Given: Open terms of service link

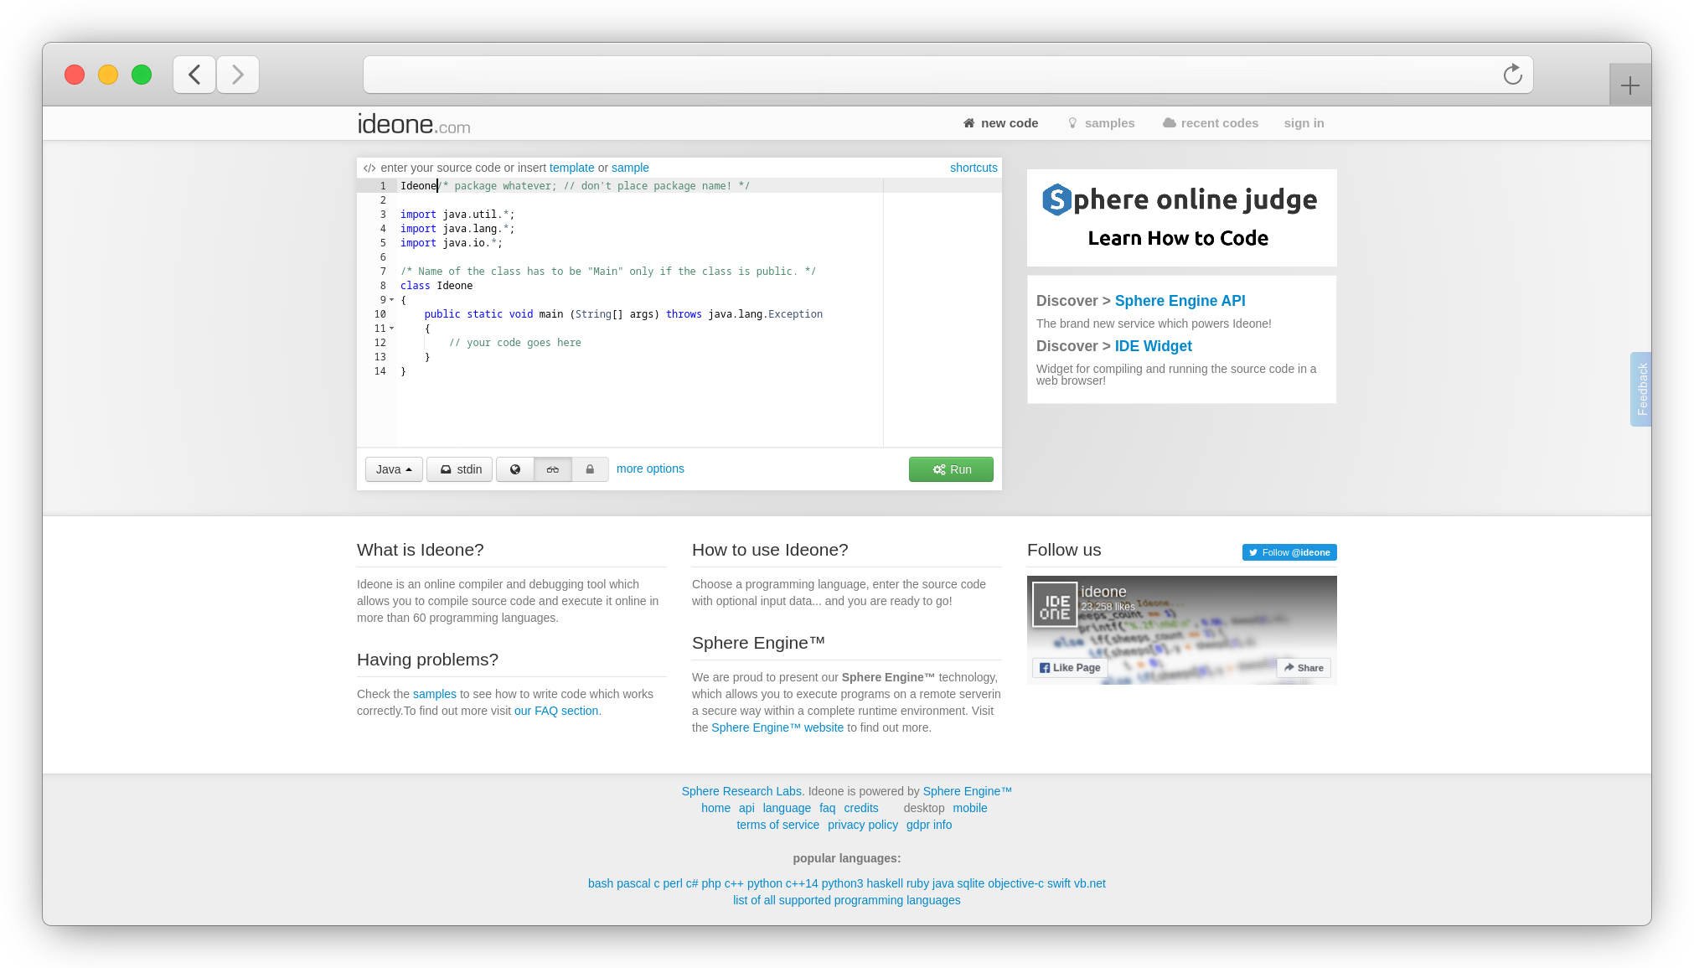Looking at the screenshot, I should coord(777,825).
